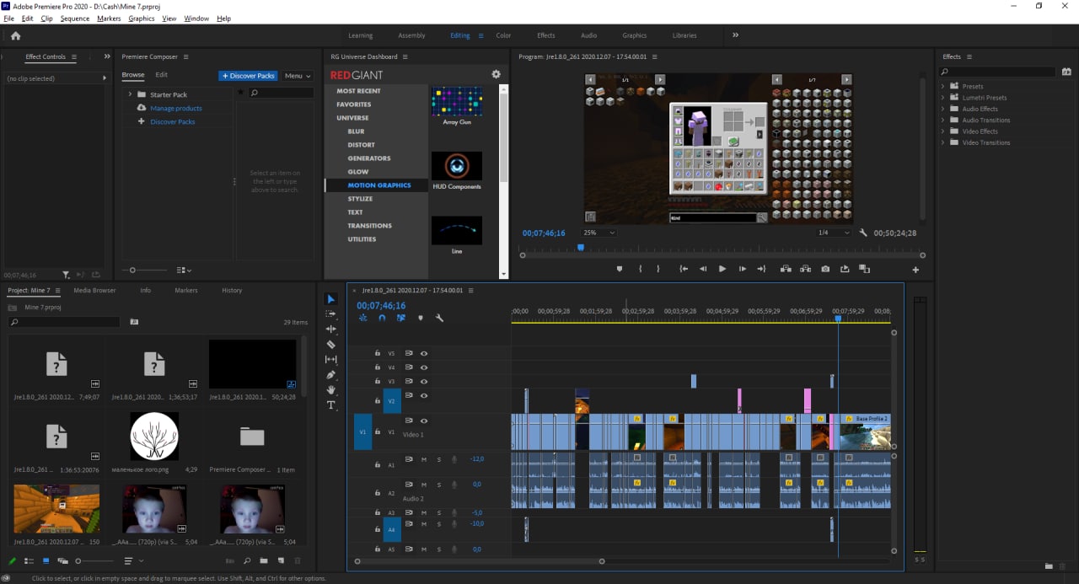Select the Selection tool arrow
This screenshot has width=1079, height=584.
pyautogui.click(x=331, y=299)
